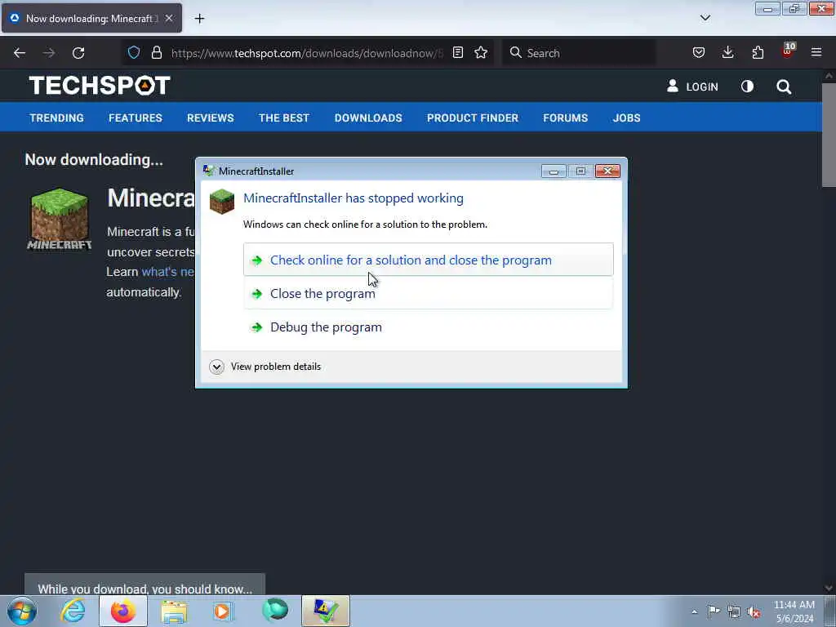
Task: Open the Pocket save icon
Action: [x=699, y=52]
